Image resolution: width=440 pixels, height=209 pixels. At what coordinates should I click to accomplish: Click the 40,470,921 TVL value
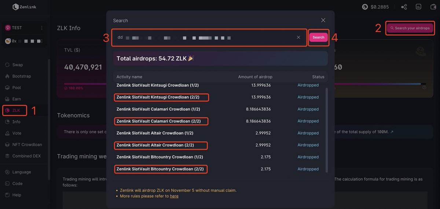coord(83,67)
